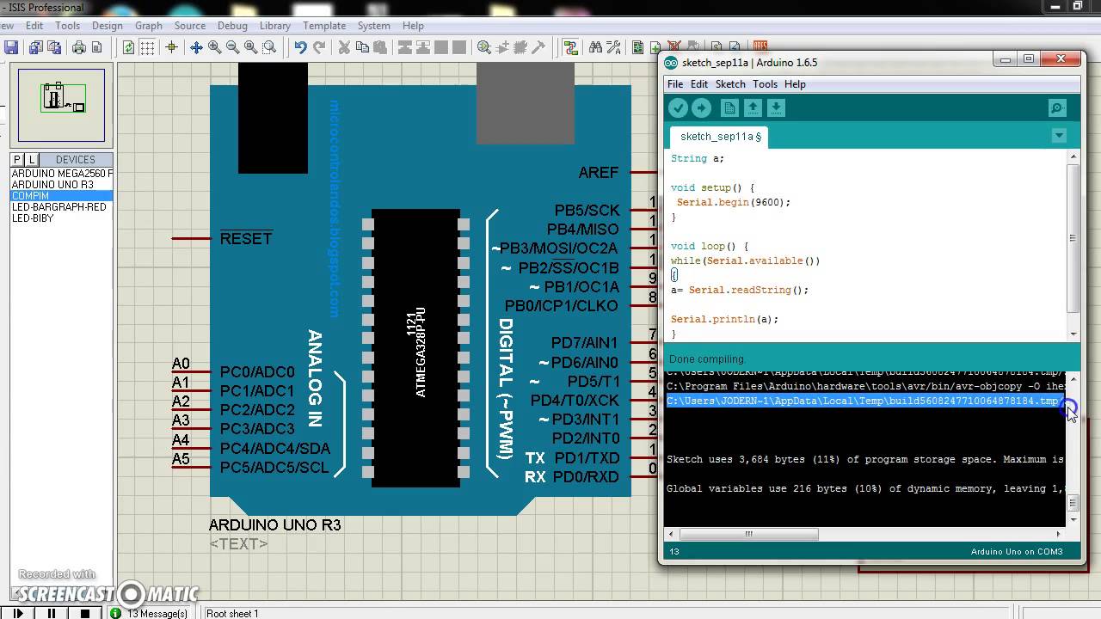Select the sketch_sep11a tab
Viewport: 1101px width, 619px height.
[x=720, y=137]
